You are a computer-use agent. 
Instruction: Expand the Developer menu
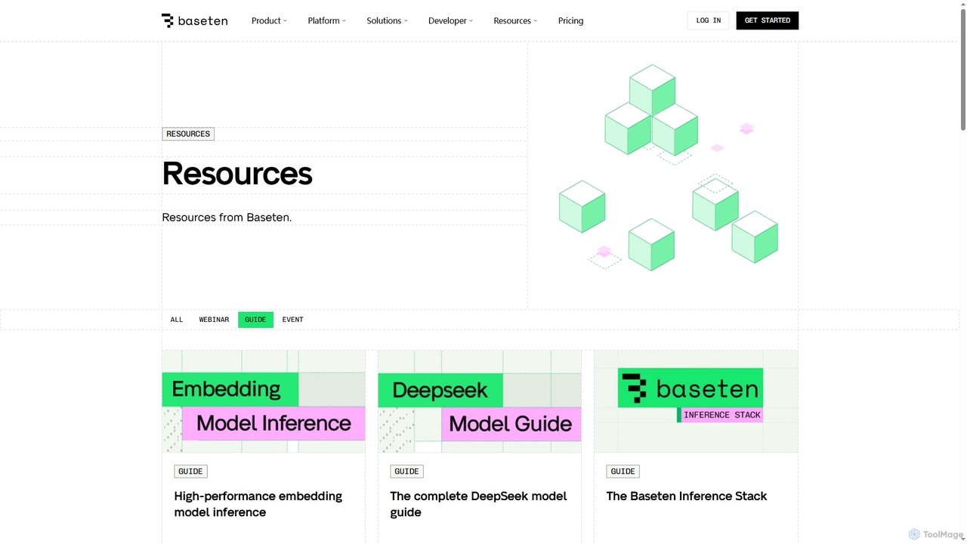tap(450, 20)
